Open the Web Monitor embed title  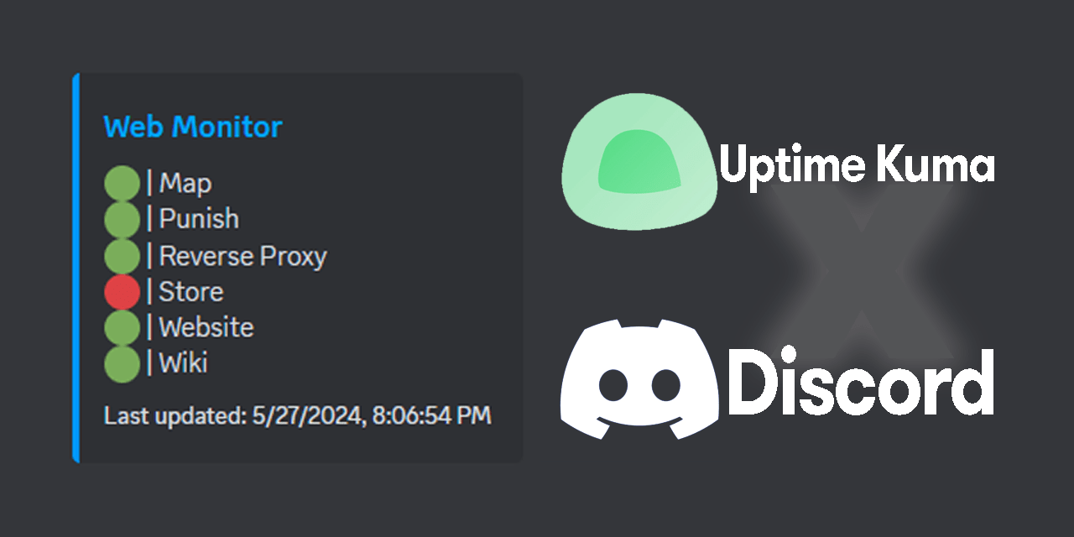(193, 127)
